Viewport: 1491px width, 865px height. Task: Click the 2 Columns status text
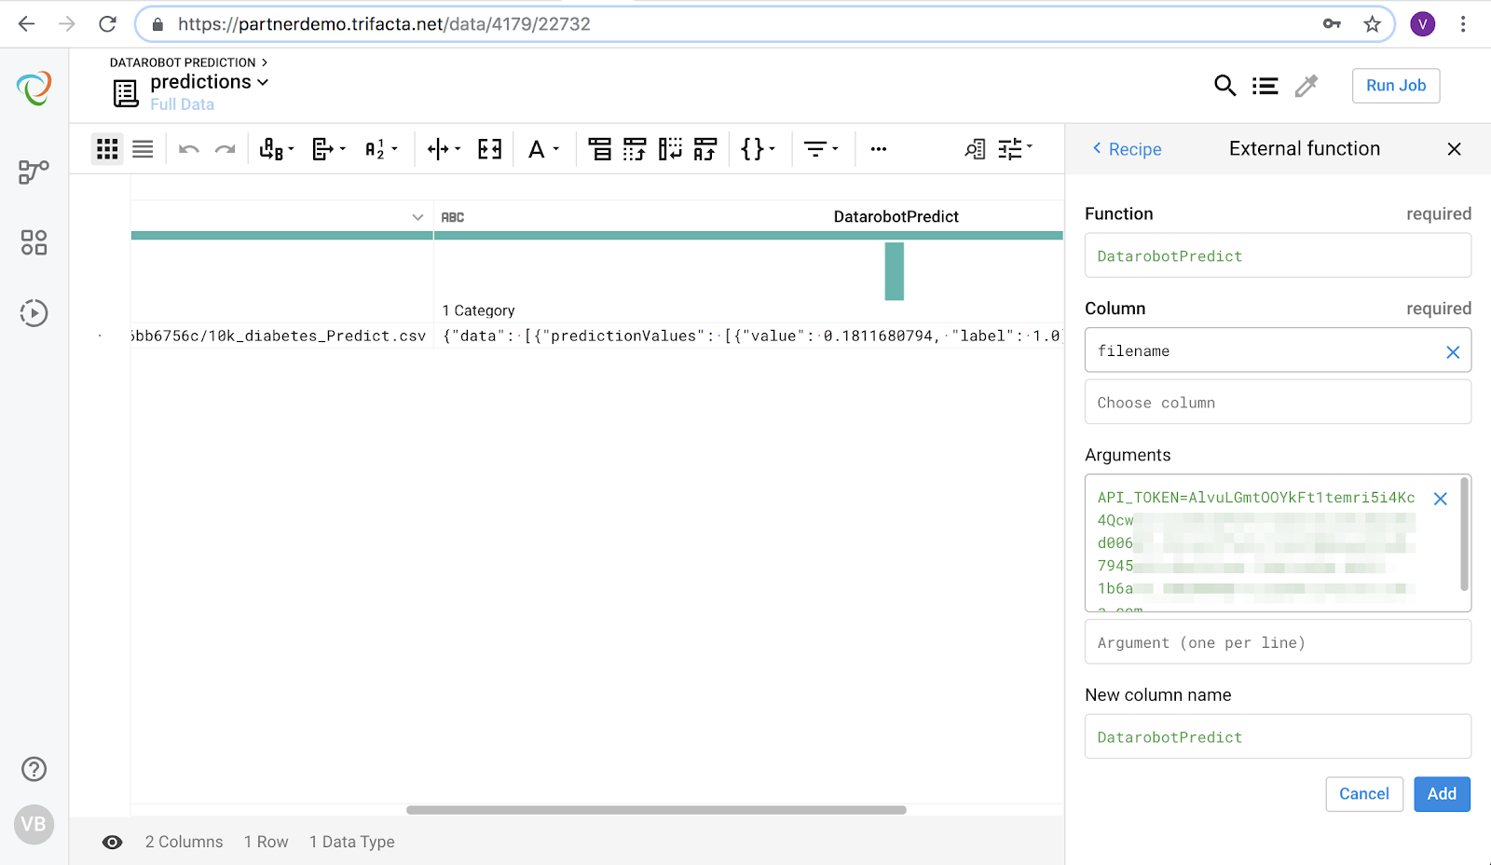[184, 842]
